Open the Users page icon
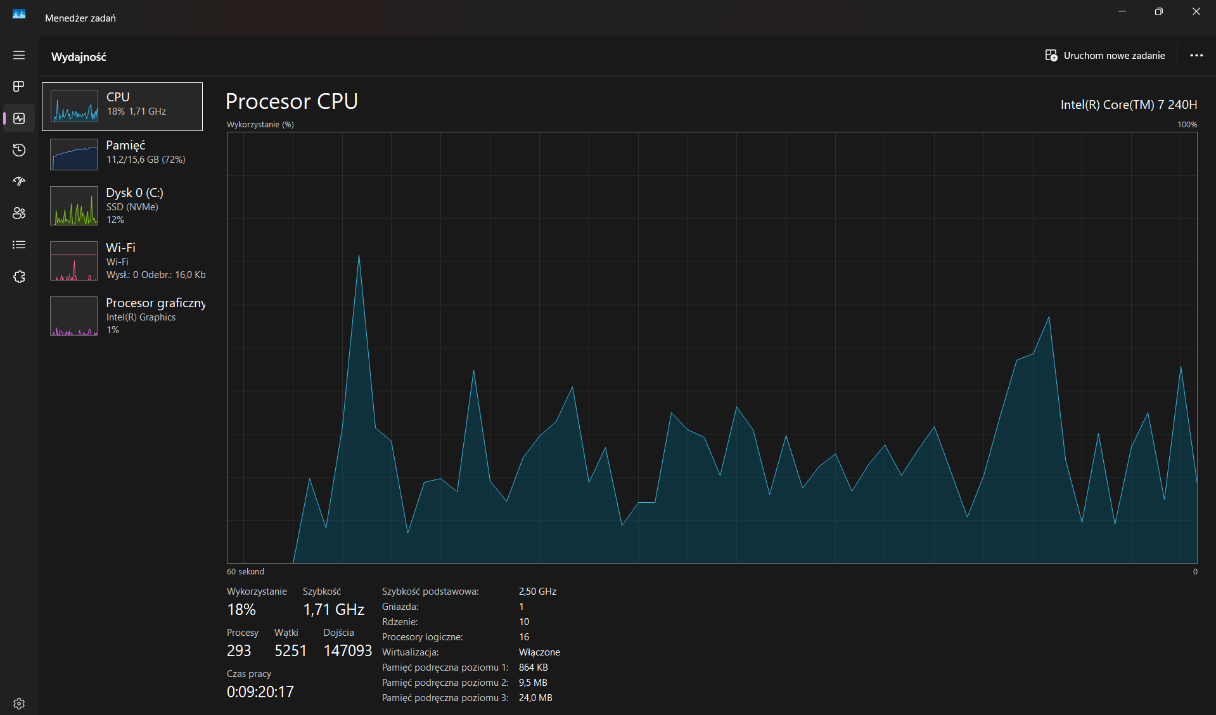 [x=19, y=213]
